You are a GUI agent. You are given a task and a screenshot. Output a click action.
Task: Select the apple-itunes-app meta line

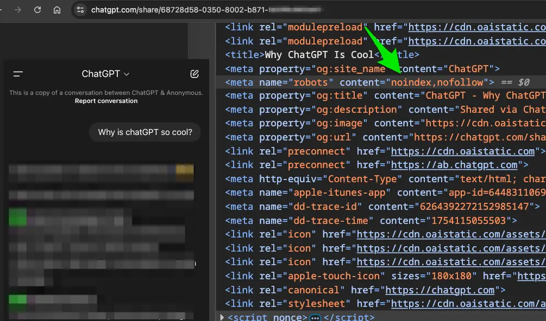(x=385, y=193)
